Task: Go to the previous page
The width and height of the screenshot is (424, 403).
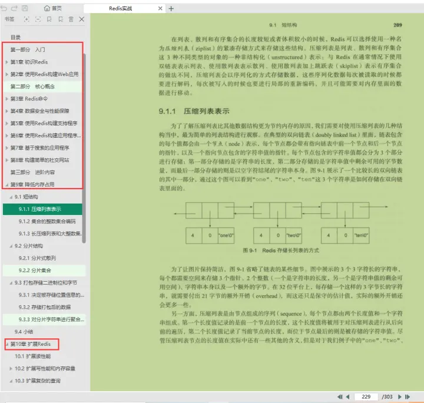Action: (x=348, y=397)
